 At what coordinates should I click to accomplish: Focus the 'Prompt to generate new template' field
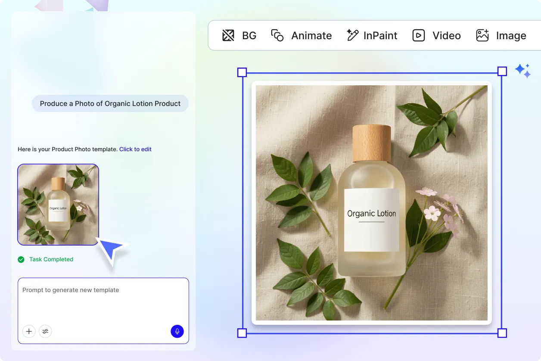tap(103, 311)
